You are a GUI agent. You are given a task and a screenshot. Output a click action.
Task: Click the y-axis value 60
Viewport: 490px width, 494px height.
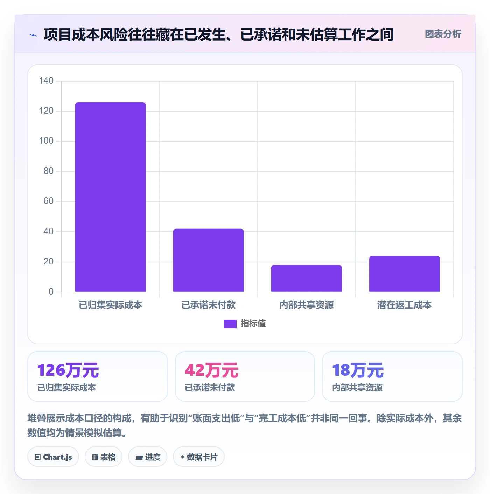point(49,201)
